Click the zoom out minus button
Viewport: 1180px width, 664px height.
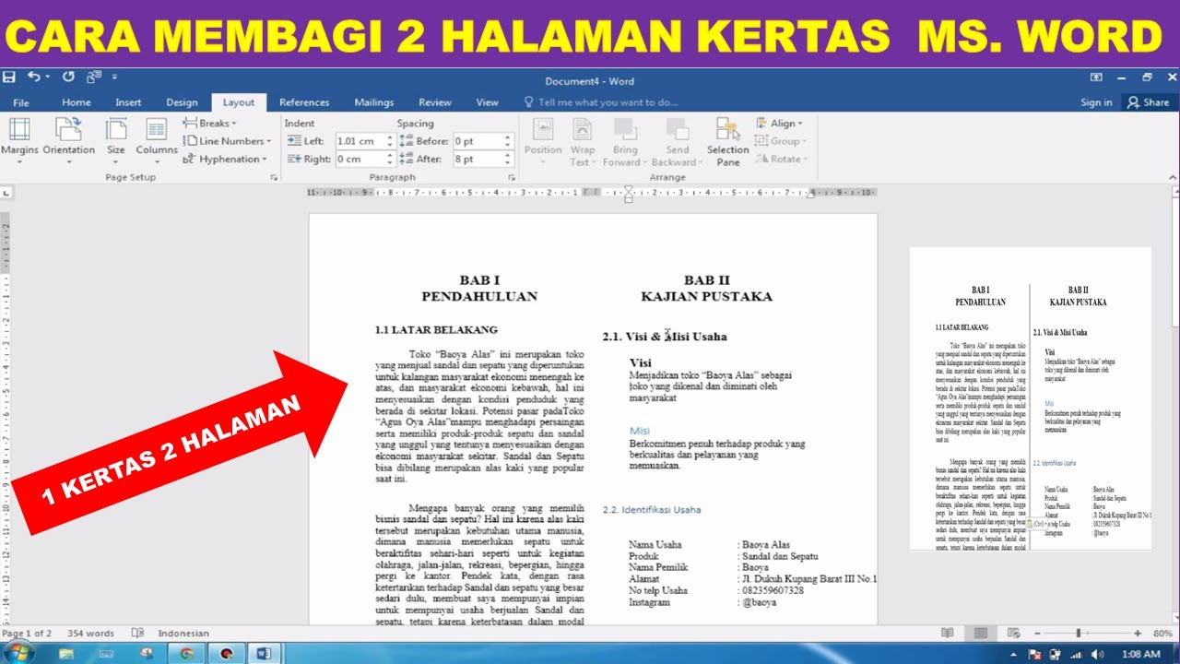(x=1037, y=634)
